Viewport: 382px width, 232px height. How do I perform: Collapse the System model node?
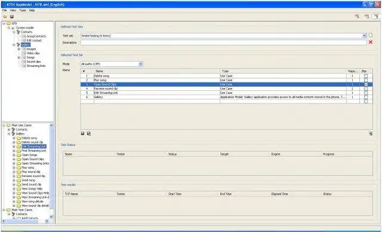click(9, 28)
